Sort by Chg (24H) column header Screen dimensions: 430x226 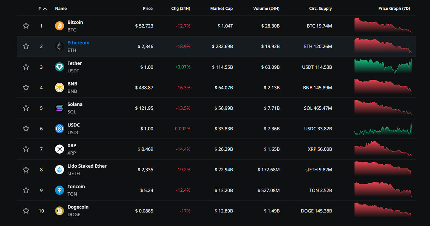tap(181, 9)
